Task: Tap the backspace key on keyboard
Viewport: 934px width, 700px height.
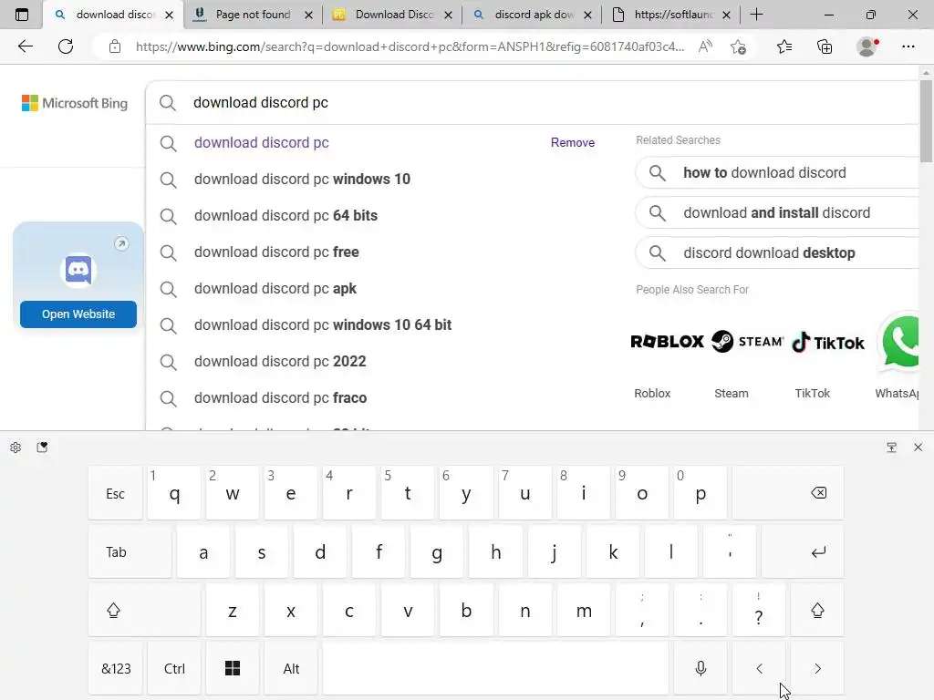Action: [787, 493]
